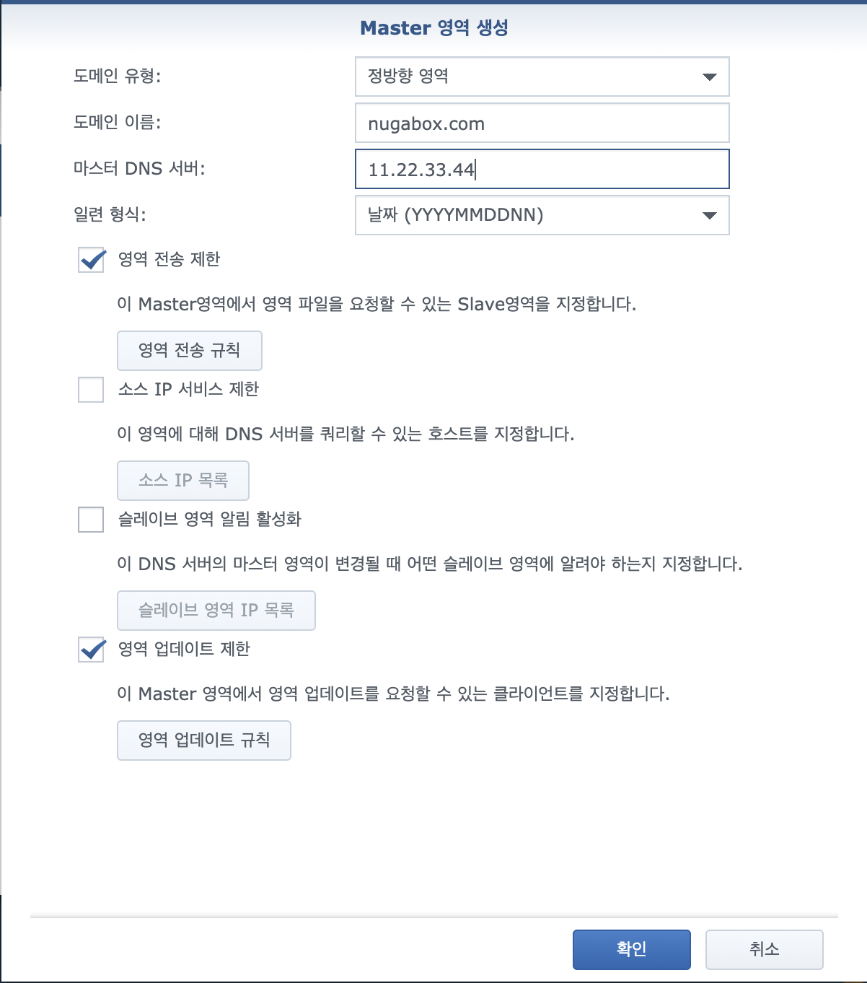Uncheck the 영역 전송 제한 checkbox
This screenshot has height=983, width=867.
91,260
